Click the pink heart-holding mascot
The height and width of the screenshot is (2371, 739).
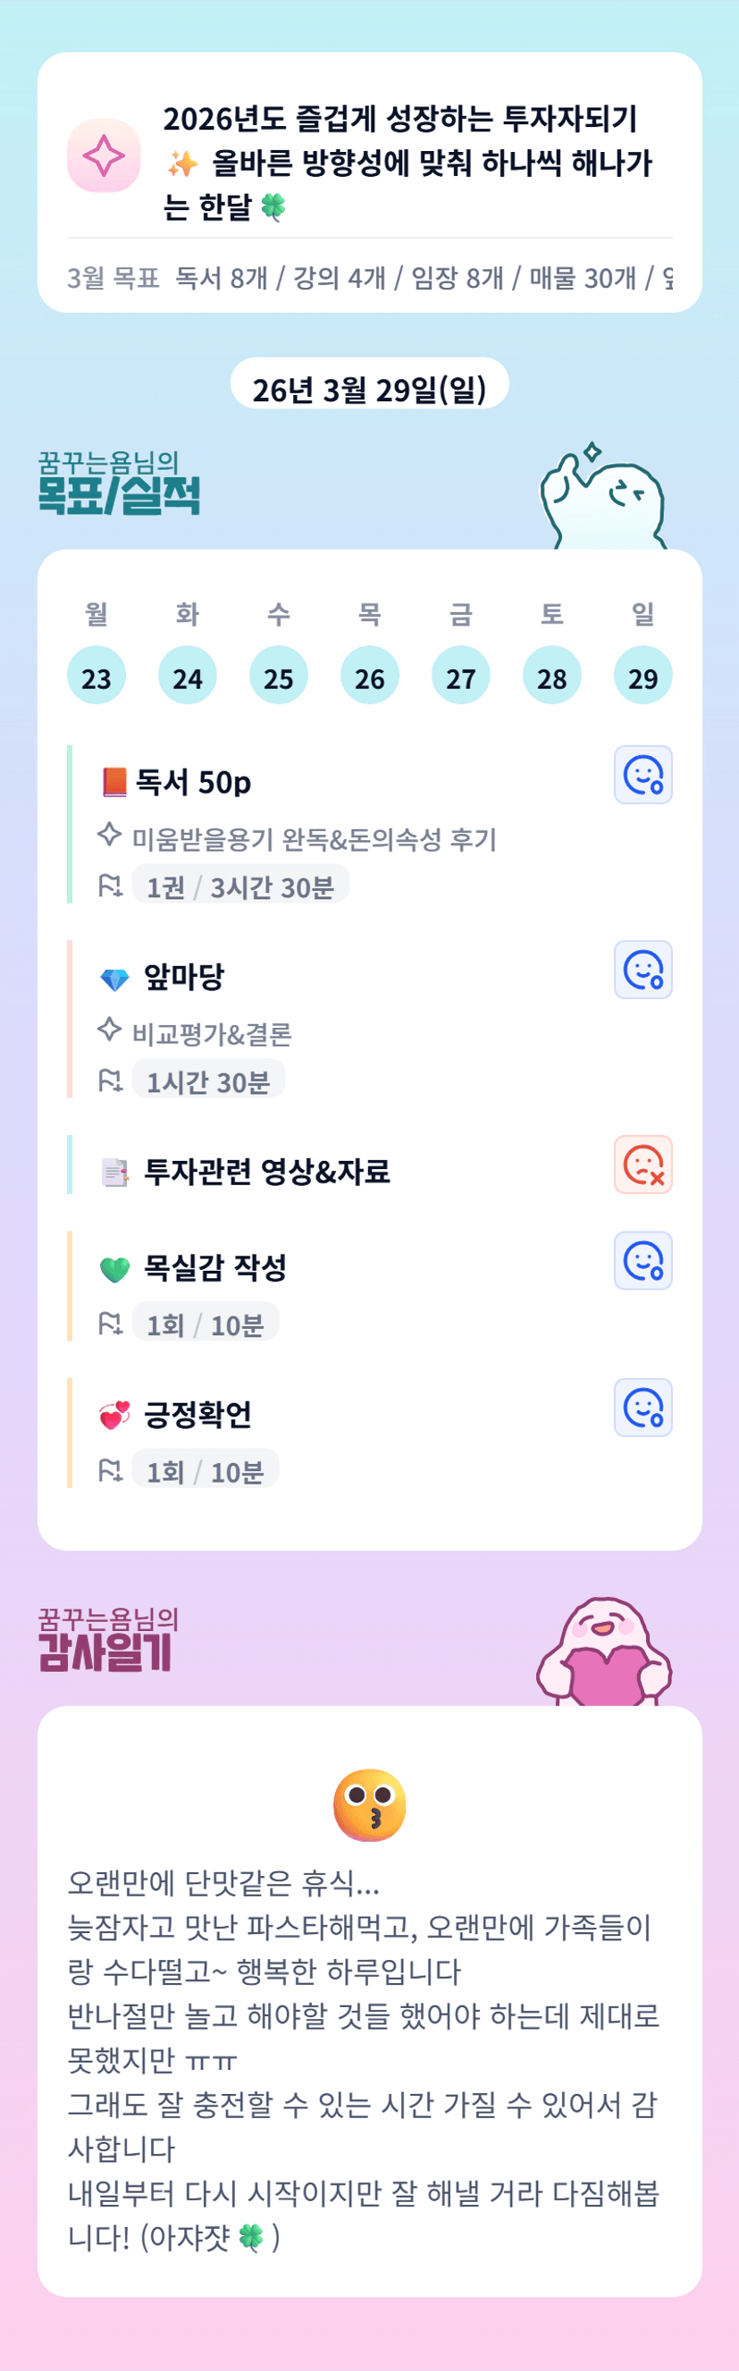click(605, 1653)
